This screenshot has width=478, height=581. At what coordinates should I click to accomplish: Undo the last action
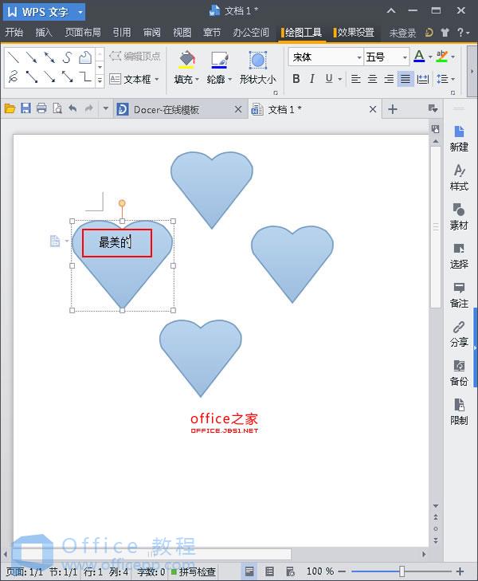tap(73, 108)
